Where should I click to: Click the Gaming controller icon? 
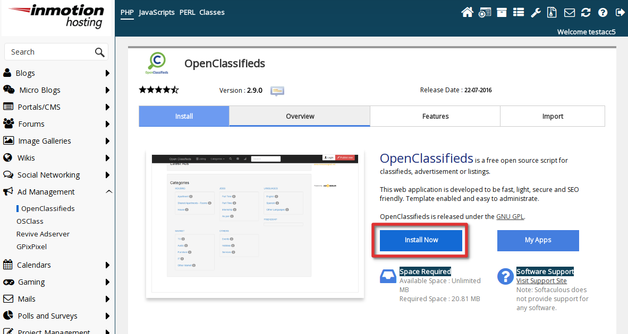9,282
